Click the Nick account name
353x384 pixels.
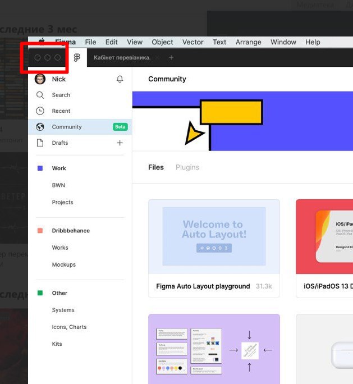[x=59, y=79]
